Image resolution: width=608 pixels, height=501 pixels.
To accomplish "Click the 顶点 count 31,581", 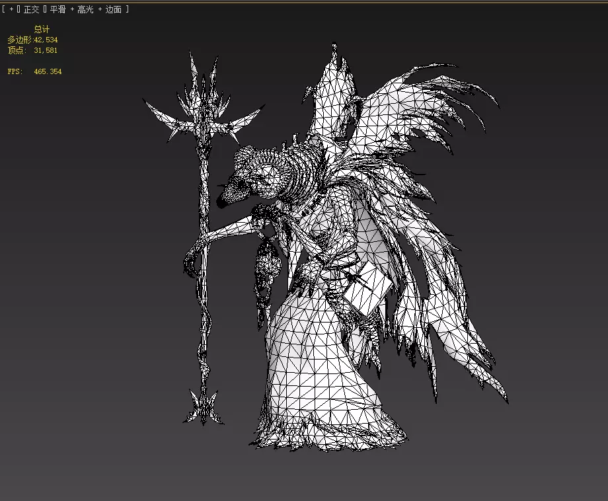I will (46, 50).
